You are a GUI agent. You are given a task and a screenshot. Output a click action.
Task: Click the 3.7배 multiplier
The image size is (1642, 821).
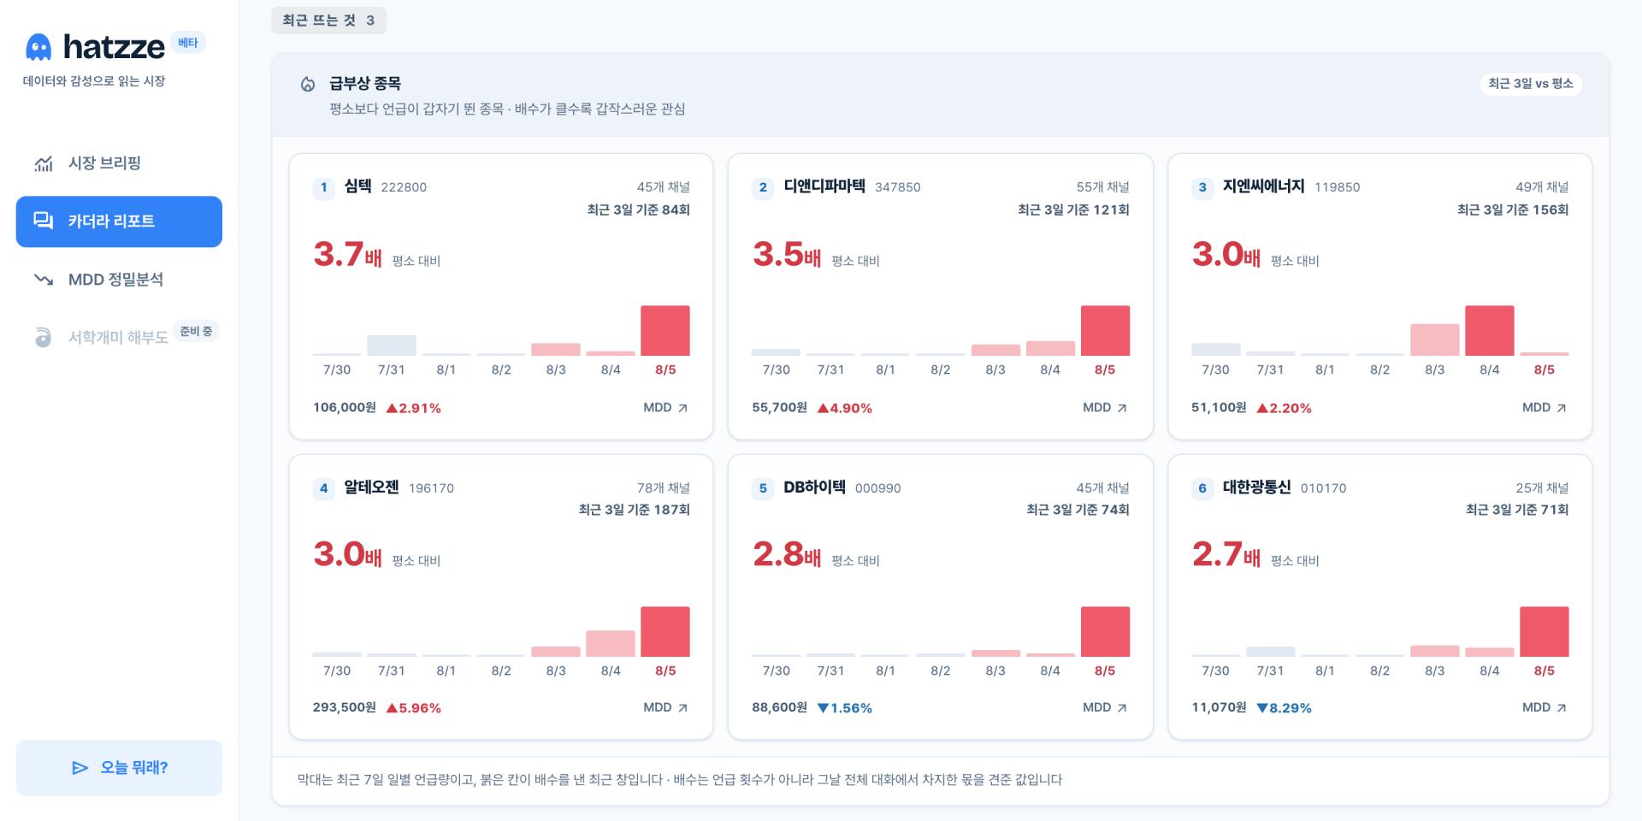pos(347,255)
